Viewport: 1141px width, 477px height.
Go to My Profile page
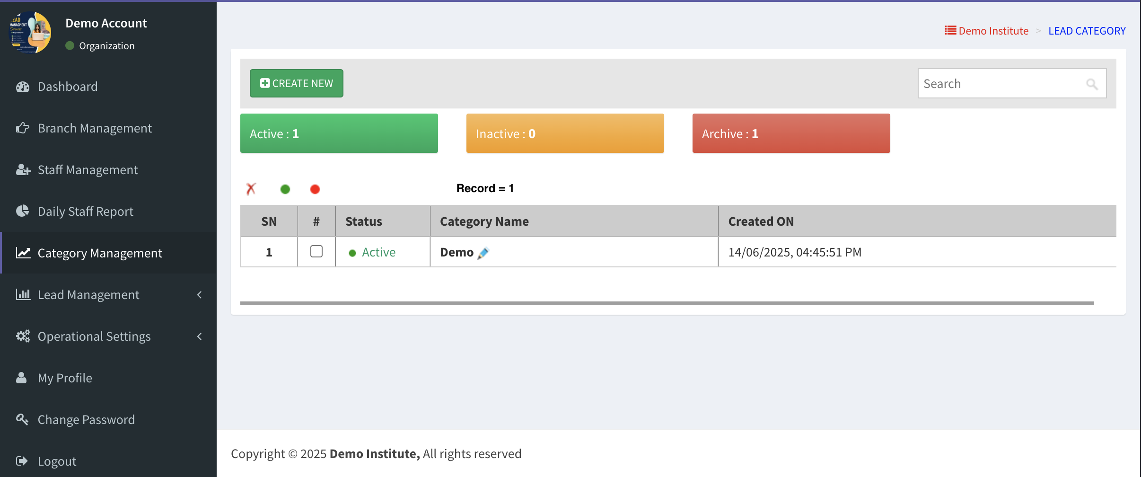click(65, 378)
